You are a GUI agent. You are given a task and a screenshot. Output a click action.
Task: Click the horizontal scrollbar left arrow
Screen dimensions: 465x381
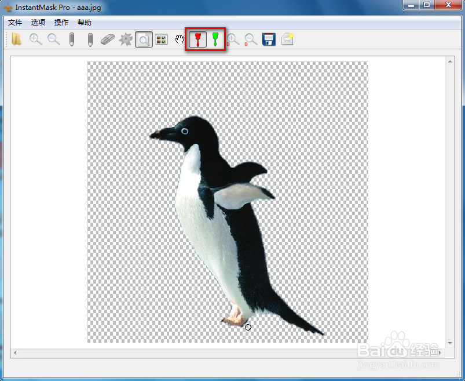(x=16, y=353)
